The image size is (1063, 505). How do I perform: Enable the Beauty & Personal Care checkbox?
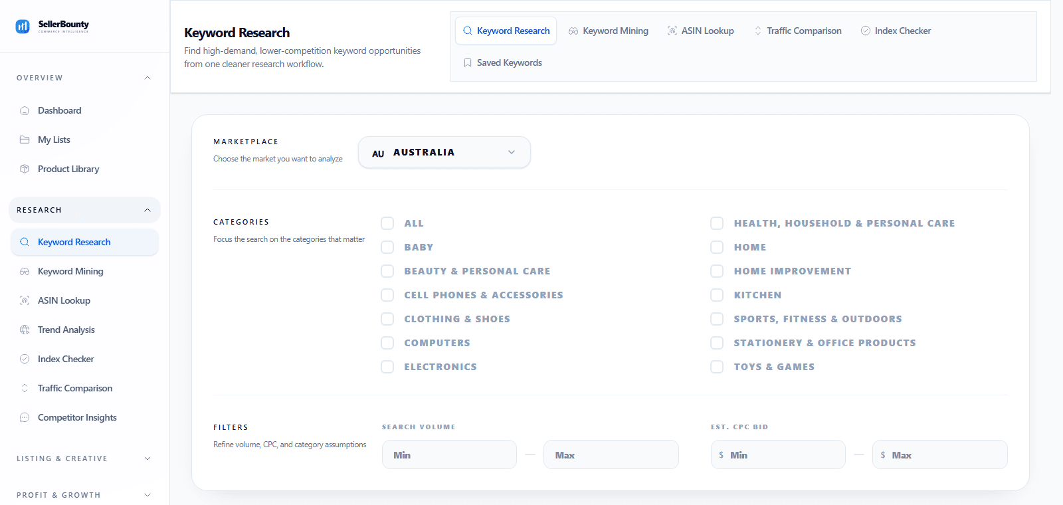(x=387, y=271)
